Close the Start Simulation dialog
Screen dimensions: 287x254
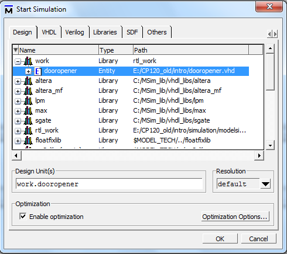pos(269,6)
